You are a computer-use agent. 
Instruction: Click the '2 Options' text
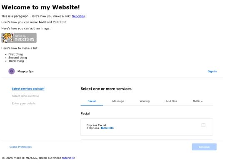(92, 128)
